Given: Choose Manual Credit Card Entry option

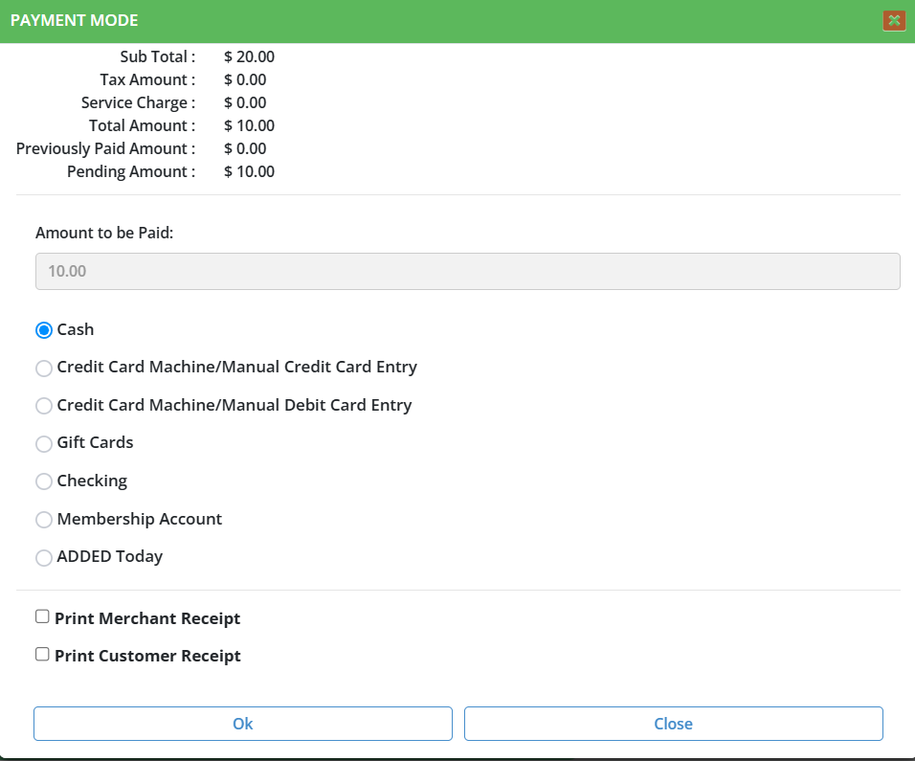Looking at the screenshot, I should click(43, 369).
